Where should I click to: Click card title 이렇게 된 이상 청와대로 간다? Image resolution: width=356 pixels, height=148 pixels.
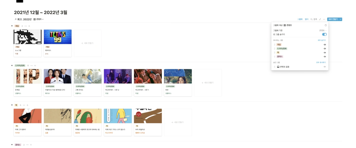click(55, 90)
